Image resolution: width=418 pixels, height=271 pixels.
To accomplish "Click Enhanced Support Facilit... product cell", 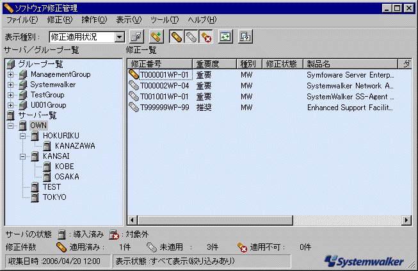I will pos(350,108).
